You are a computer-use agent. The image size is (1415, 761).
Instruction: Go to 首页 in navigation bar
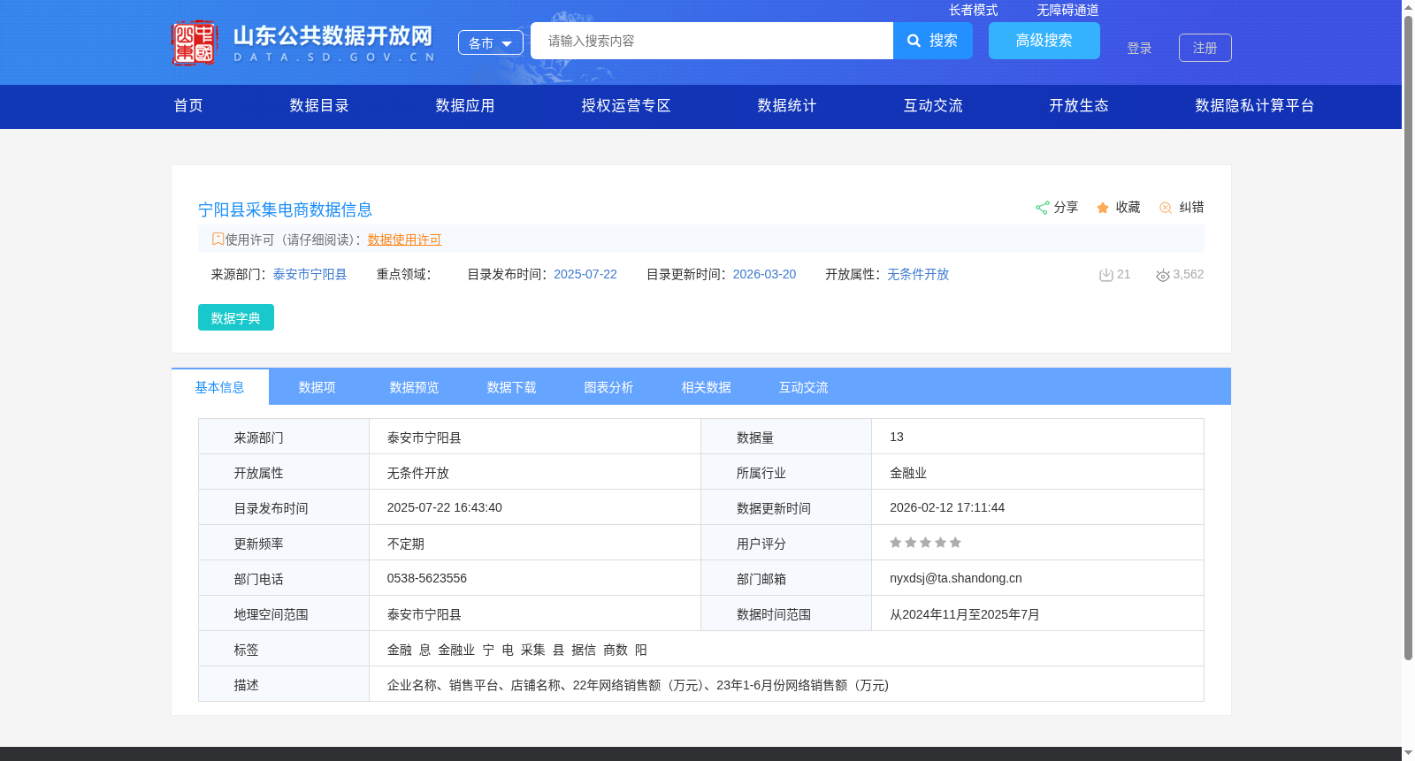(x=188, y=106)
